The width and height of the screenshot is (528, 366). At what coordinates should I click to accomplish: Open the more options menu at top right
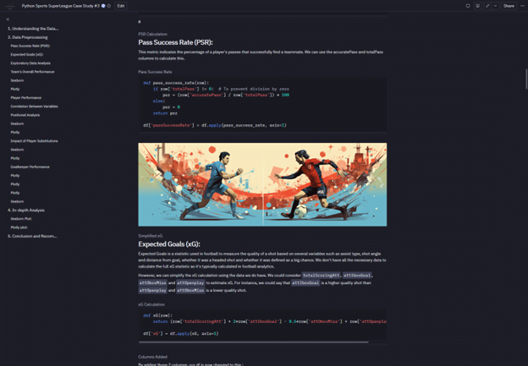point(522,6)
